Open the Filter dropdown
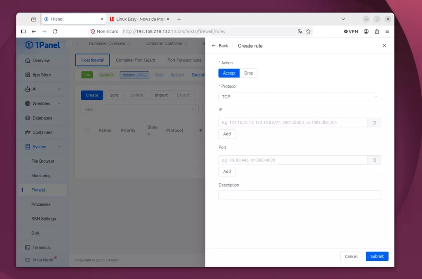The width and height of the screenshot is (422, 279). (x=140, y=110)
